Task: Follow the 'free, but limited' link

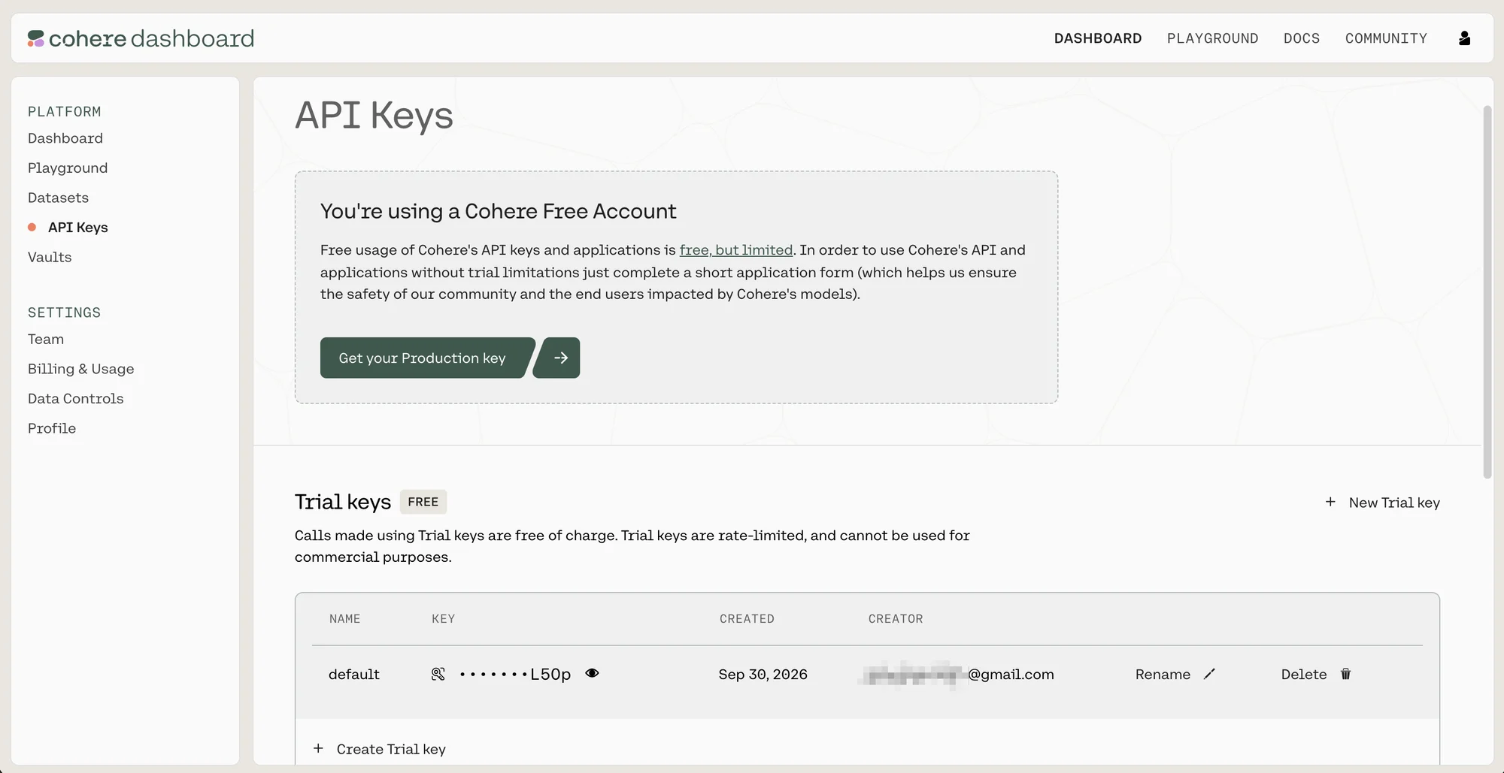Action: coord(735,250)
